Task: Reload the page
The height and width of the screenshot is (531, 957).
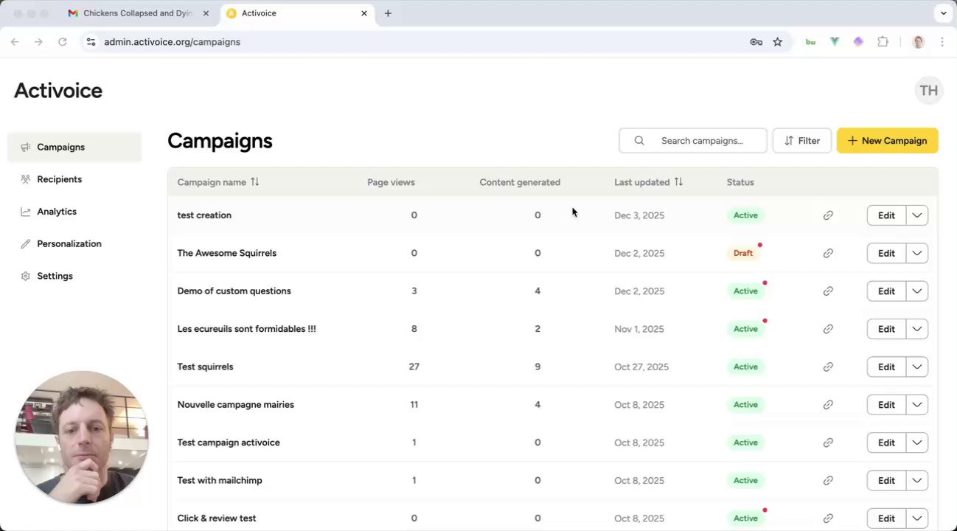Action: (63, 42)
